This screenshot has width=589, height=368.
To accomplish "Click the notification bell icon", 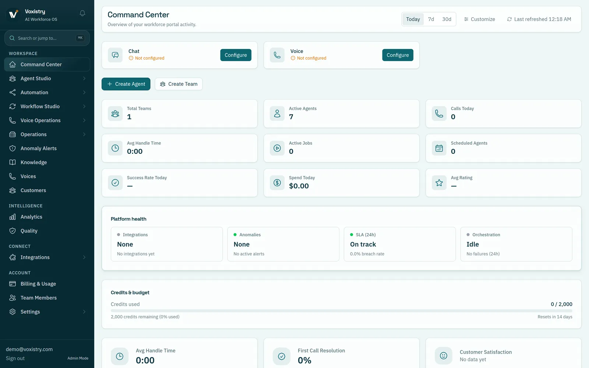I will coord(82,13).
